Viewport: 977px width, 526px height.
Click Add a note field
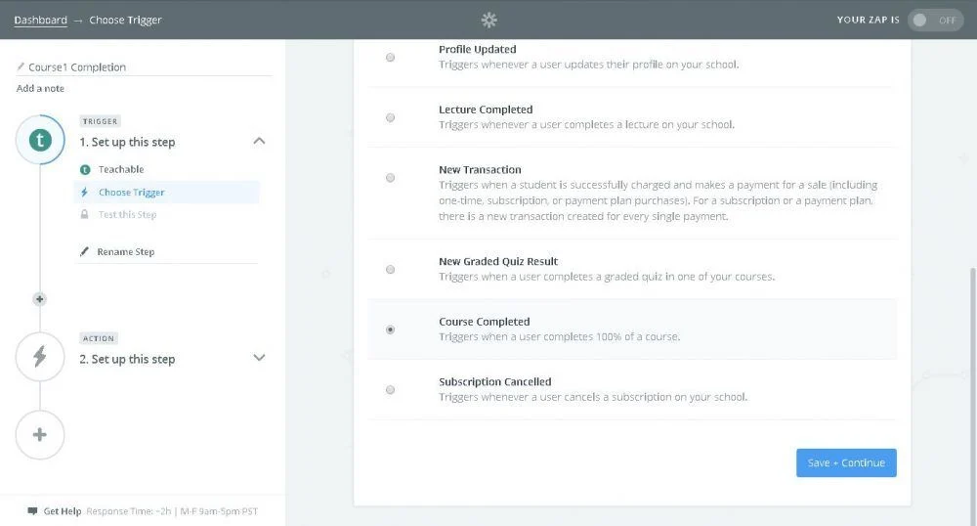40,89
